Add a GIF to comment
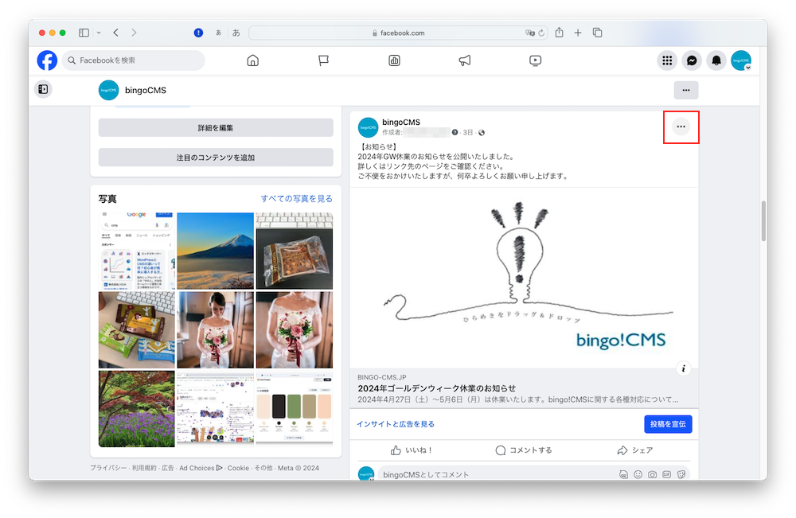This screenshot has width=796, height=518. [666, 474]
